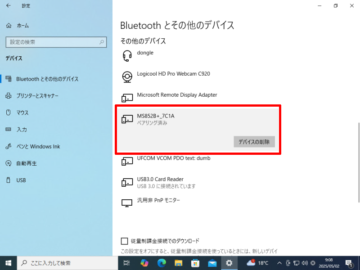Screen dimensions: 360x270
Task: Click the magnifier in 設定の検索 box
Action: point(102,42)
